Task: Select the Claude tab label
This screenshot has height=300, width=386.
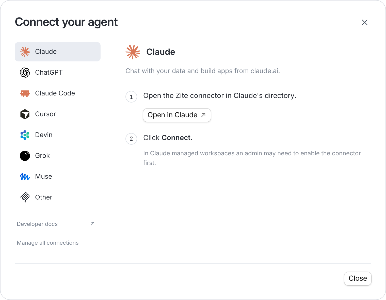Action: [46, 52]
